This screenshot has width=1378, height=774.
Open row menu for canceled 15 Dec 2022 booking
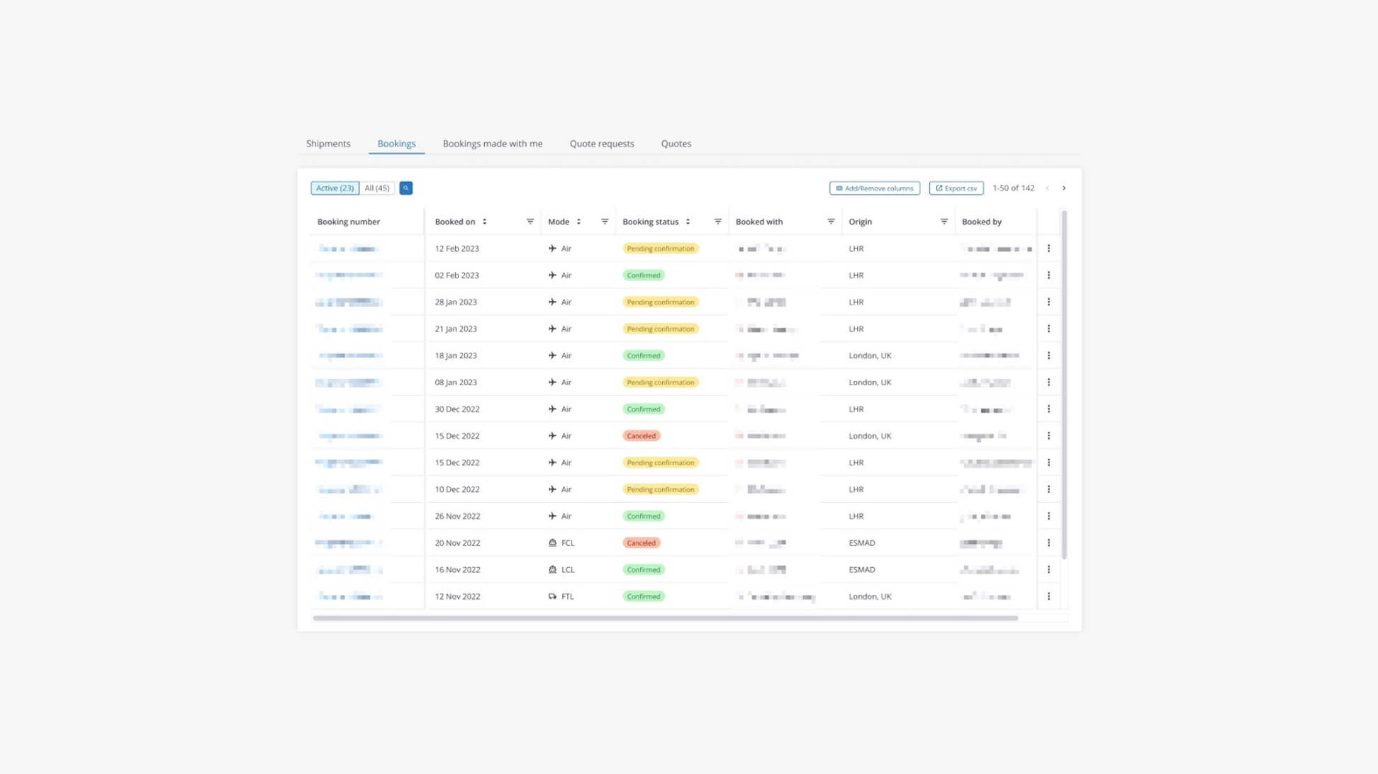1048,436
